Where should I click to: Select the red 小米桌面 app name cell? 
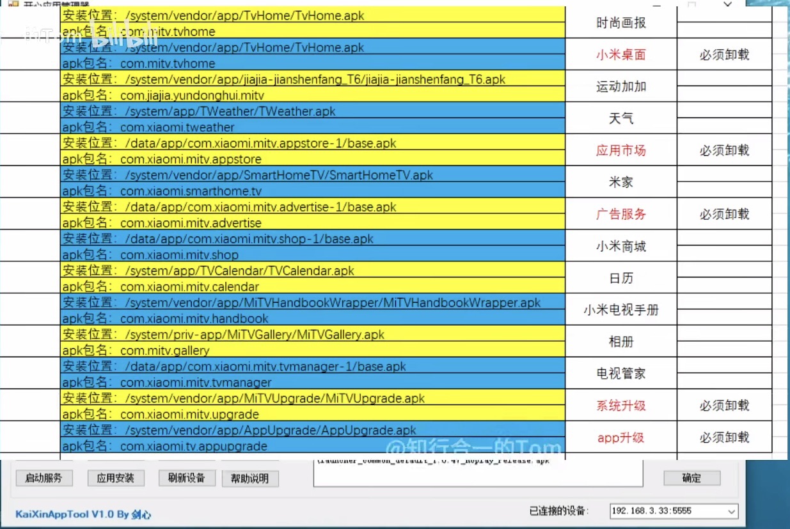[621, 54]
